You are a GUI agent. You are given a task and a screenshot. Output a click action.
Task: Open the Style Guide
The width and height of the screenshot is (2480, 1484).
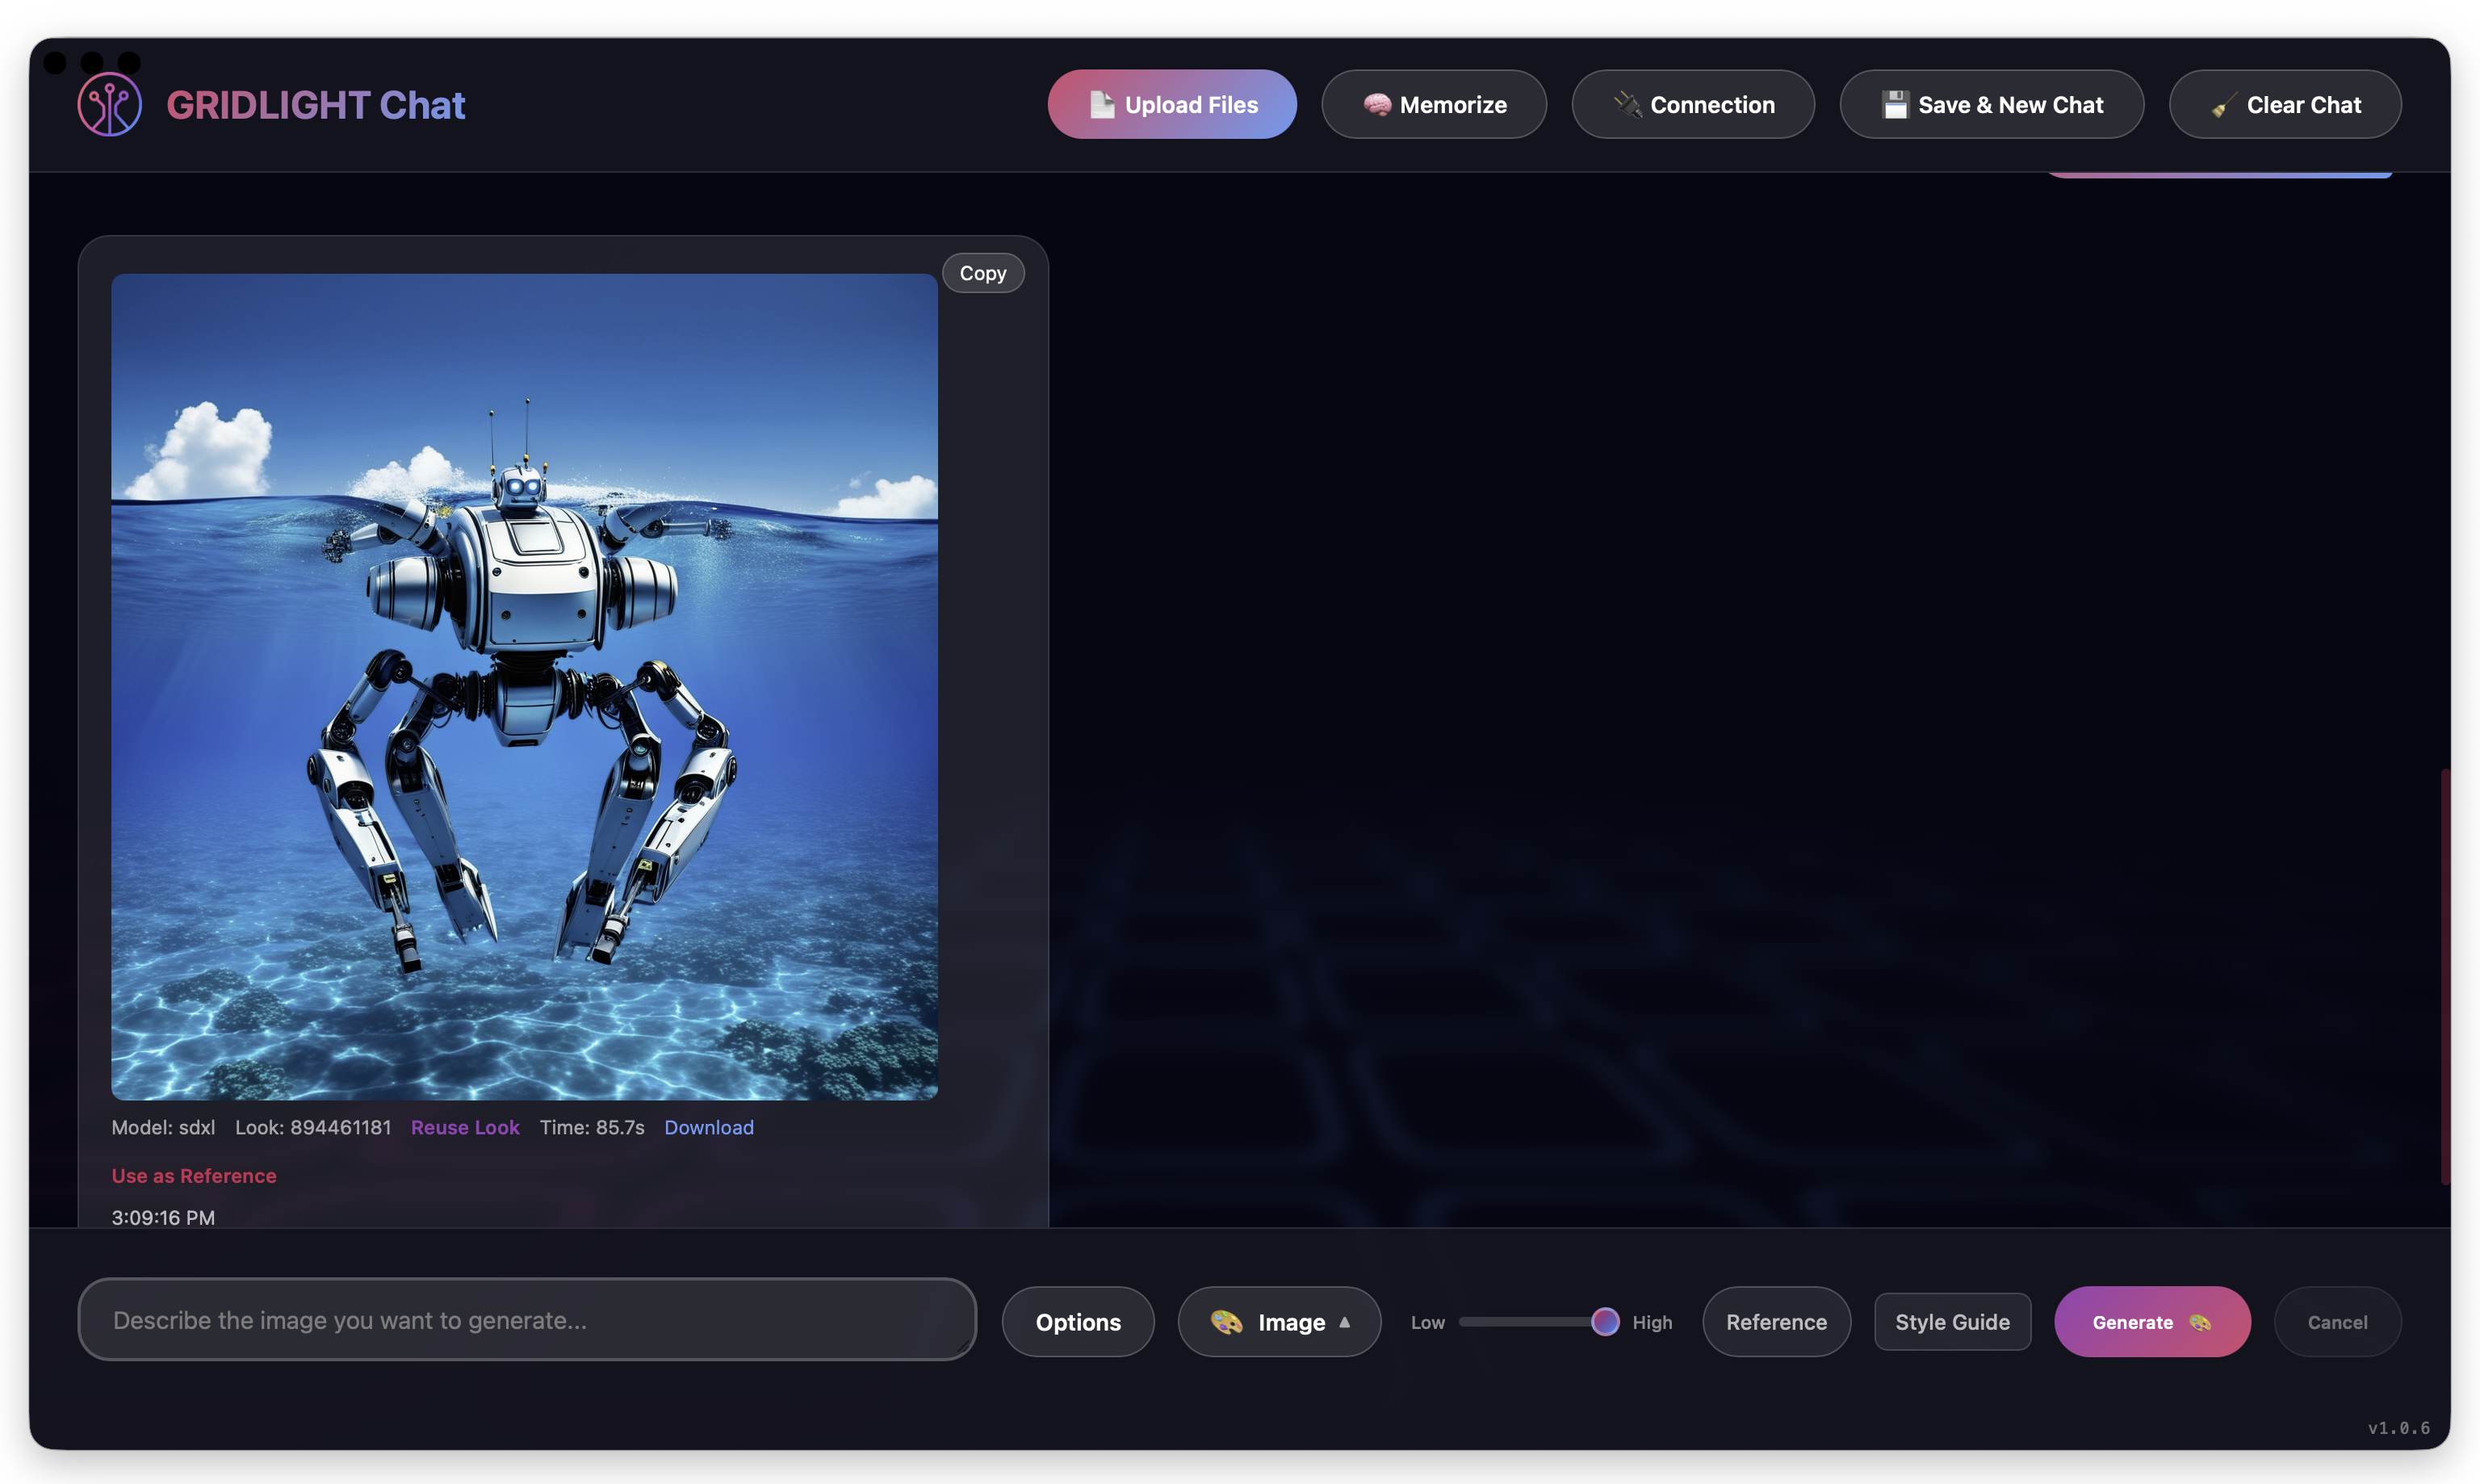pos(1952,1321)
